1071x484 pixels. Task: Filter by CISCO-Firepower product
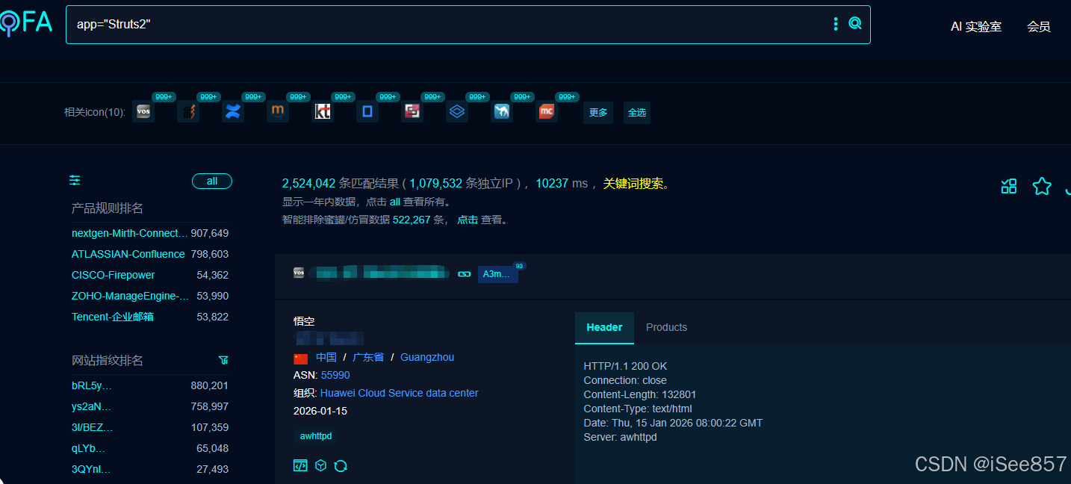pos(114,275)
